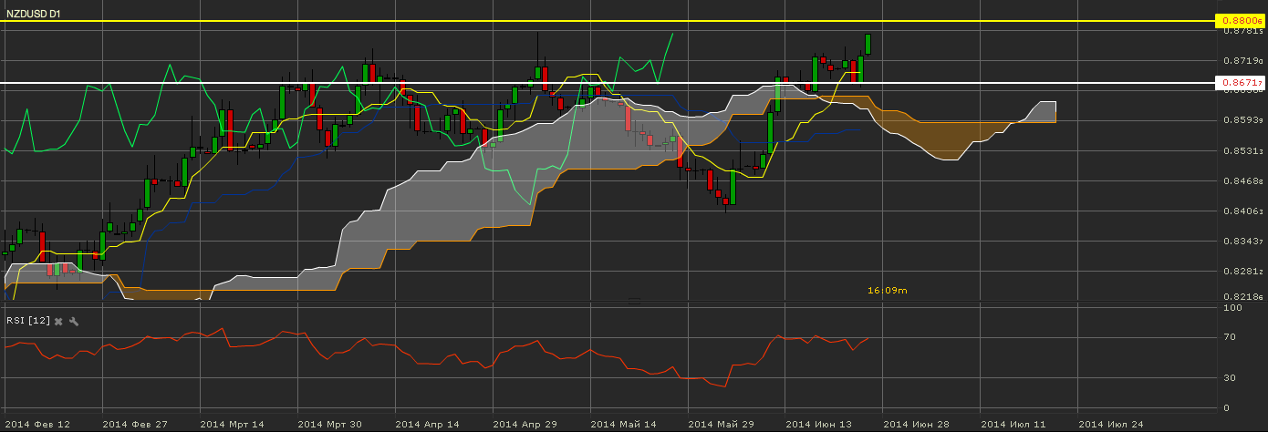Viewport: 1268px width, 432px height.
Task: Click the 2014 Мрт 30 date label
Action: 328,424
